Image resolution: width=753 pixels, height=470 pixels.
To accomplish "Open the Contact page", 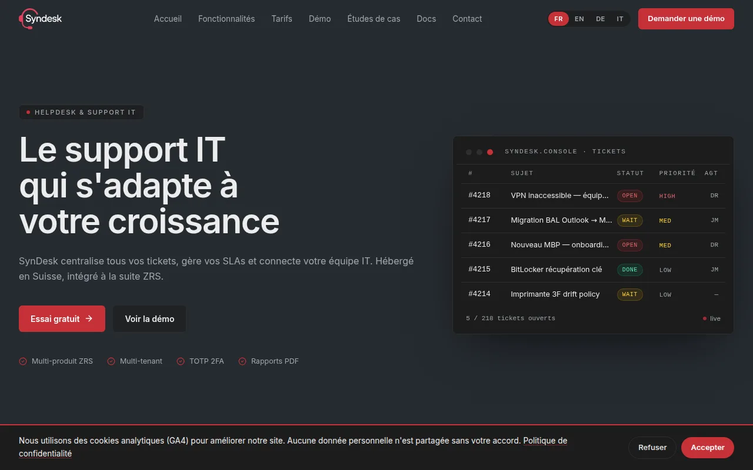I will (x=467, y=19).
